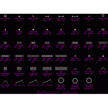Select the Plug And Switch Outlet symbol
This screenshot has width=108, height=108.
point(33,29)
